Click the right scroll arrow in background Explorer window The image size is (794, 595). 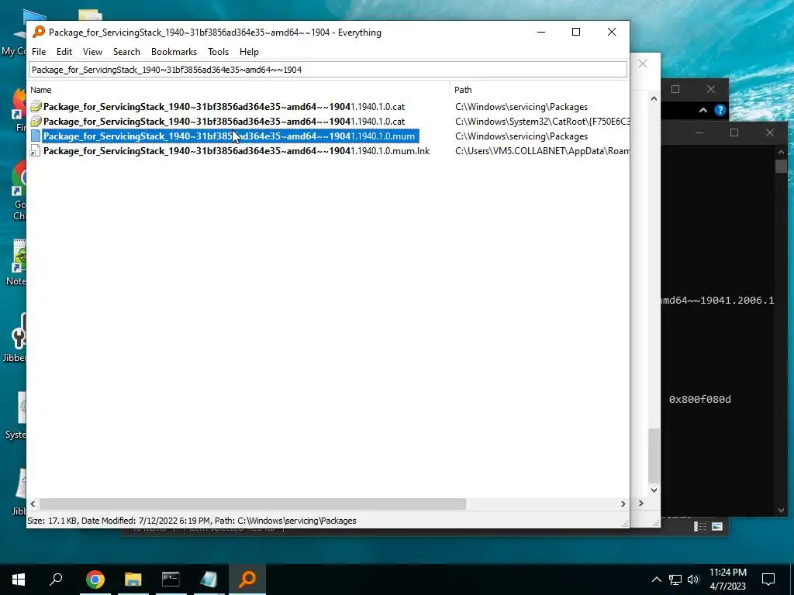(641, 504)
